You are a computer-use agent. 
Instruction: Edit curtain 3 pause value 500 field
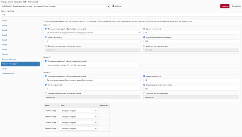[x=191, y=89]
